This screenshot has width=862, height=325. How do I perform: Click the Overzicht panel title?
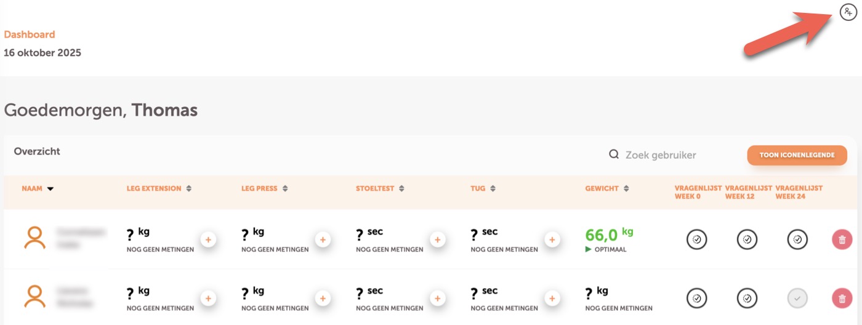coord(37,151)
